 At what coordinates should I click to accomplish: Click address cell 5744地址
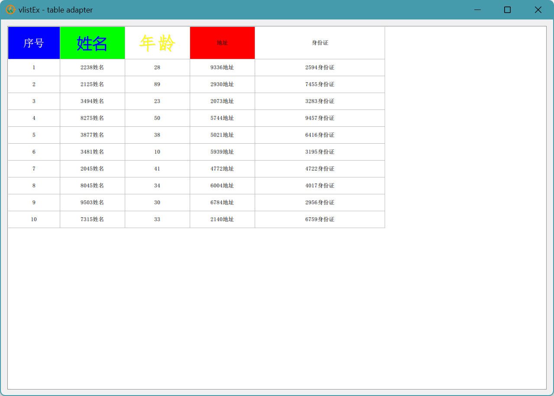222,118
